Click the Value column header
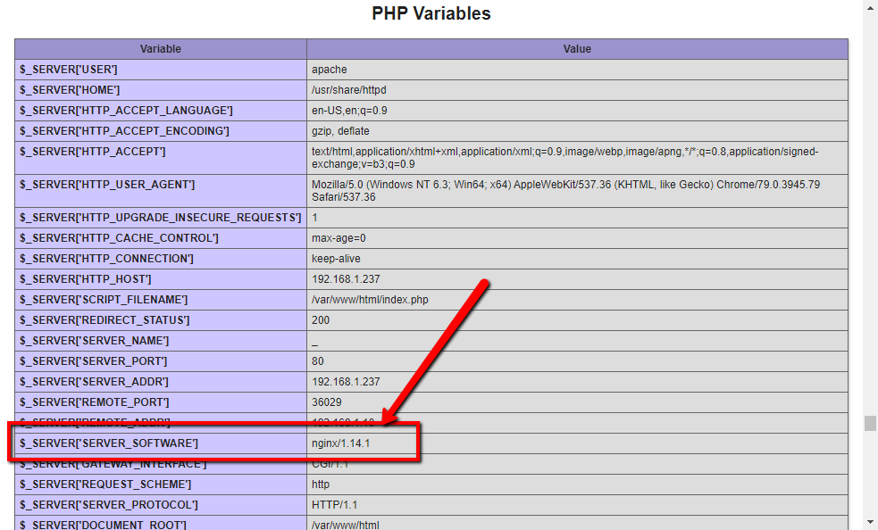This screenshot has height=530, width=878. point(576,49)
